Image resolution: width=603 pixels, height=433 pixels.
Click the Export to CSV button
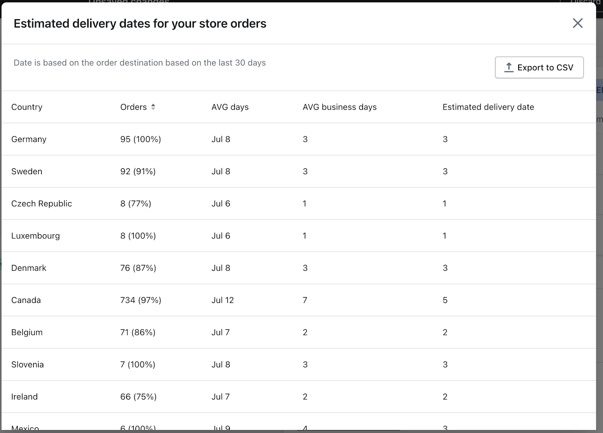539,68
